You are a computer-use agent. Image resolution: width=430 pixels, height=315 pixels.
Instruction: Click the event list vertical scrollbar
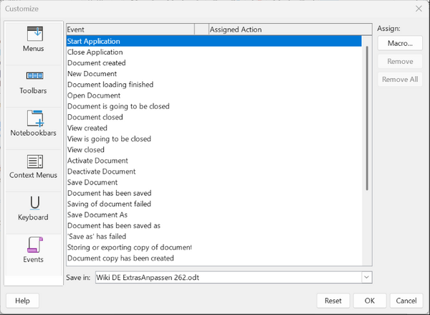click(367, 118)
